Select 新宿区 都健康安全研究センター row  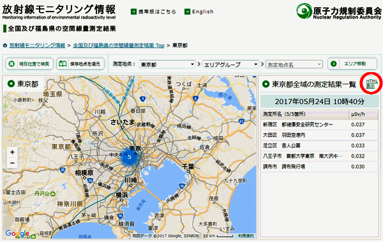[x=320, y=125]
